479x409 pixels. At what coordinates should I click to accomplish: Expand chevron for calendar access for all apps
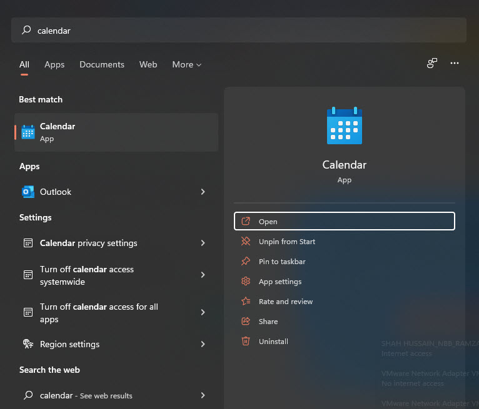tap(203, 312)
